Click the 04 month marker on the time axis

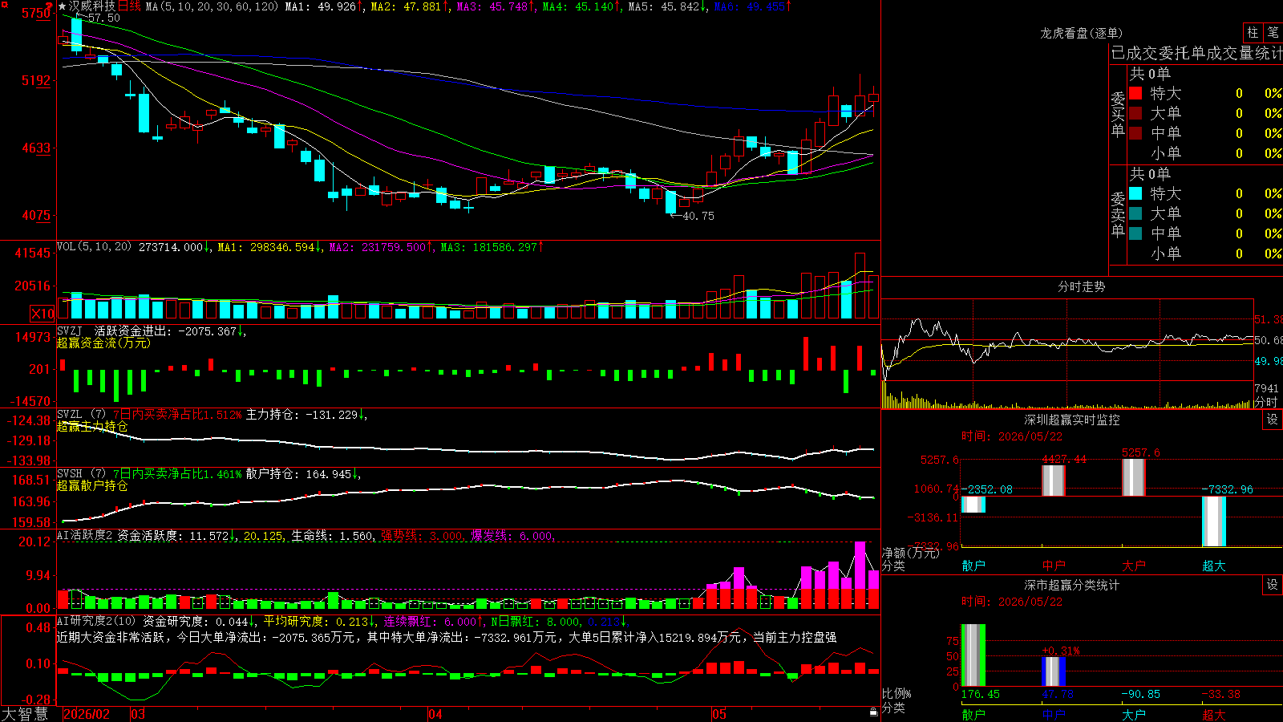(435, 714)
